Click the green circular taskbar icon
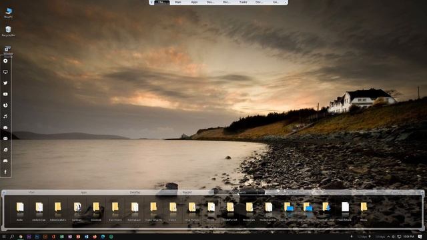Viewport: 427px width, 240px height. pyautogui.click(x=111, y=237)
